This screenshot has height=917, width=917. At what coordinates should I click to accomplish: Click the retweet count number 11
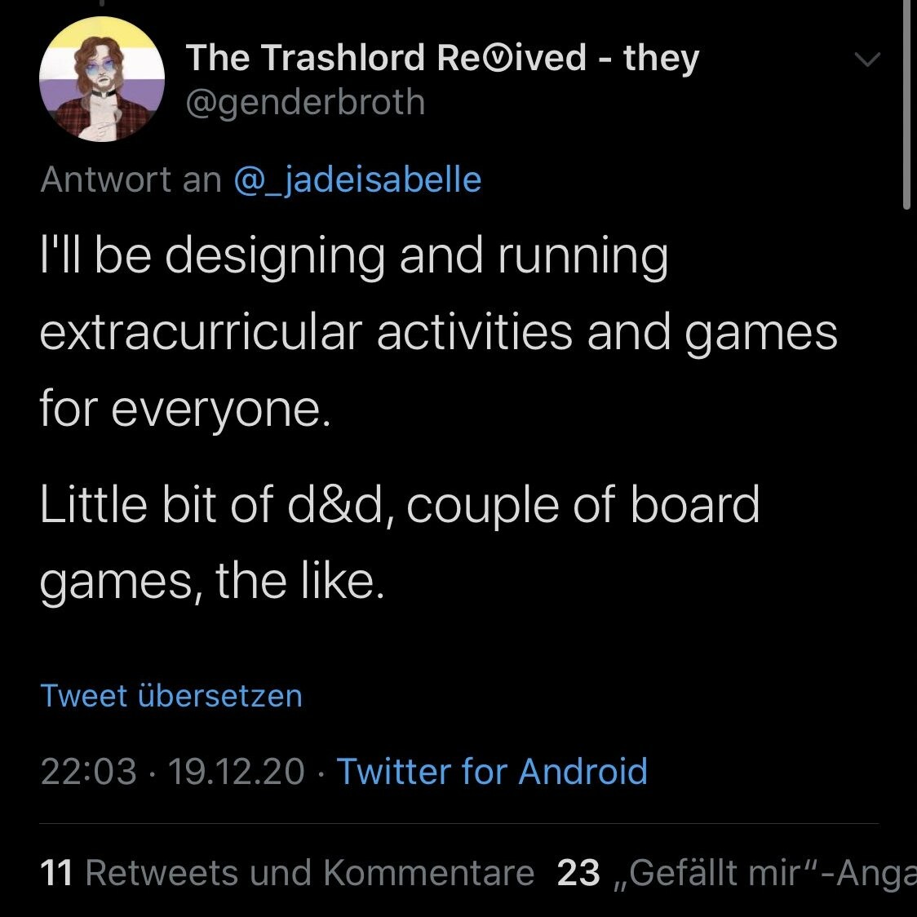56,873
